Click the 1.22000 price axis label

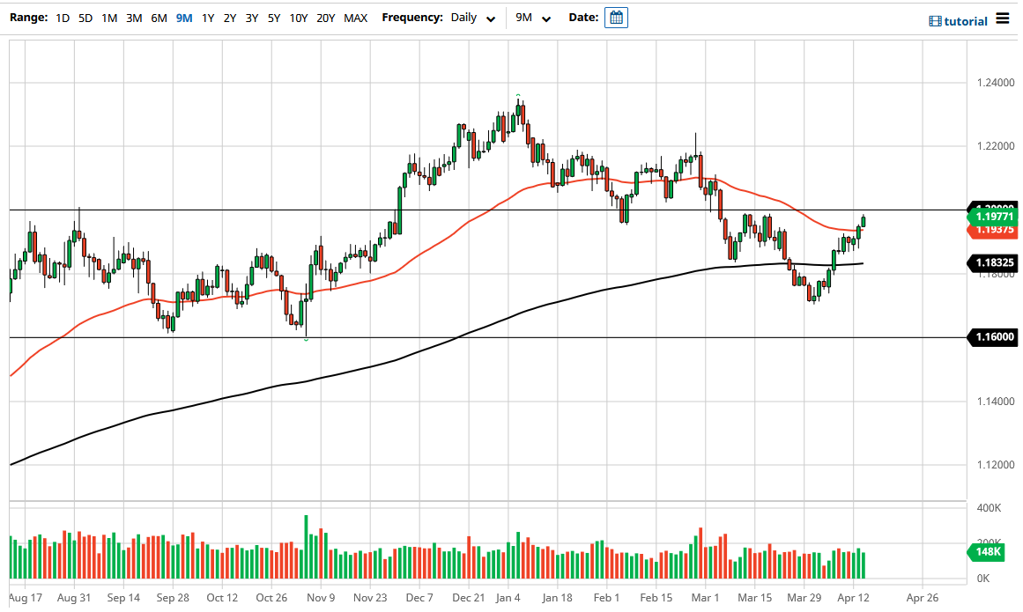[996, 146]
